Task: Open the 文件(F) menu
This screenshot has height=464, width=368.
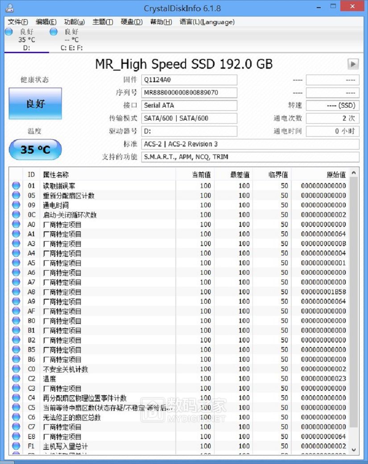Action: pos(18,22)
